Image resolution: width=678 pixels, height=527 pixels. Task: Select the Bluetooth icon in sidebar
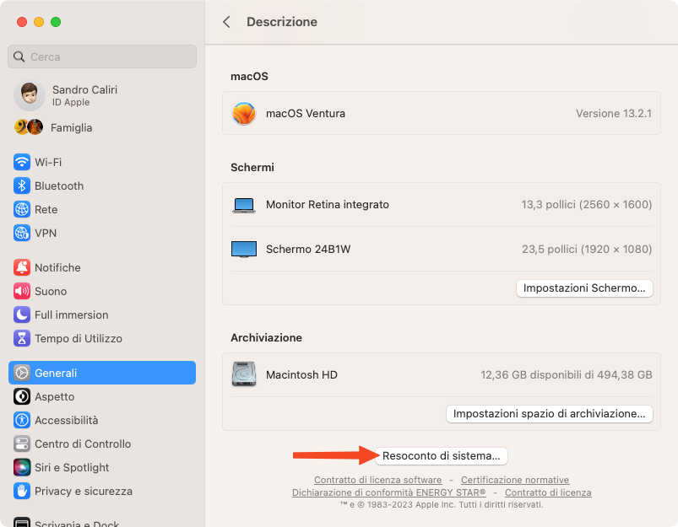[22, 186]
